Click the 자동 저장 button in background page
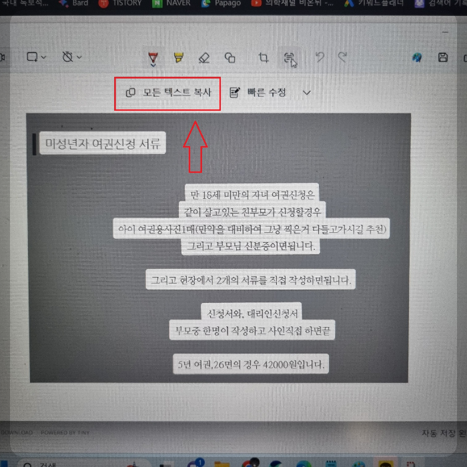Image resolution: width=467 pixels, height=467 pixels. [444, 433]
